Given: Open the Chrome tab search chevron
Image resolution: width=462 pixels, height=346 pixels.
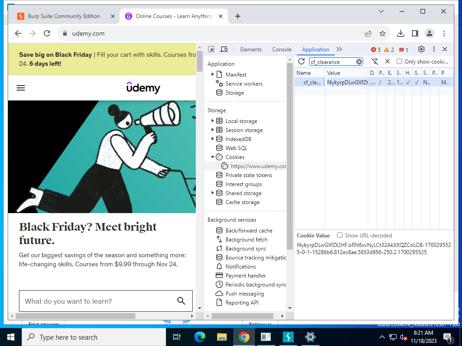Looking at the screenshot, I should tap(381, 11).
